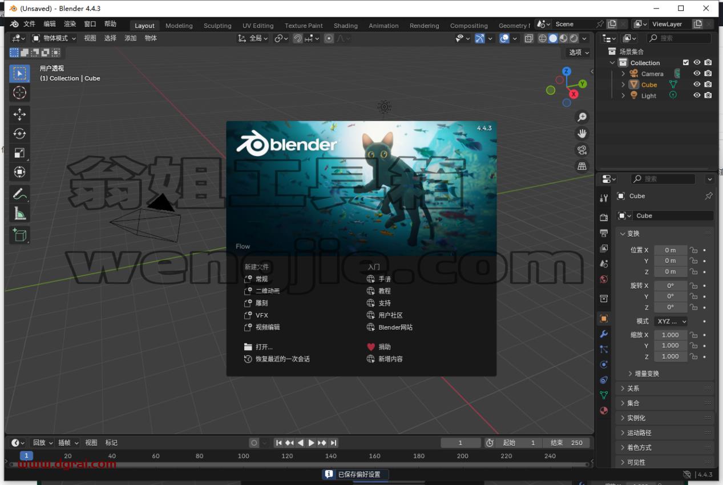Pick the Rotate tool
Viewport: 723px width, 485px height.
(19, 134)
